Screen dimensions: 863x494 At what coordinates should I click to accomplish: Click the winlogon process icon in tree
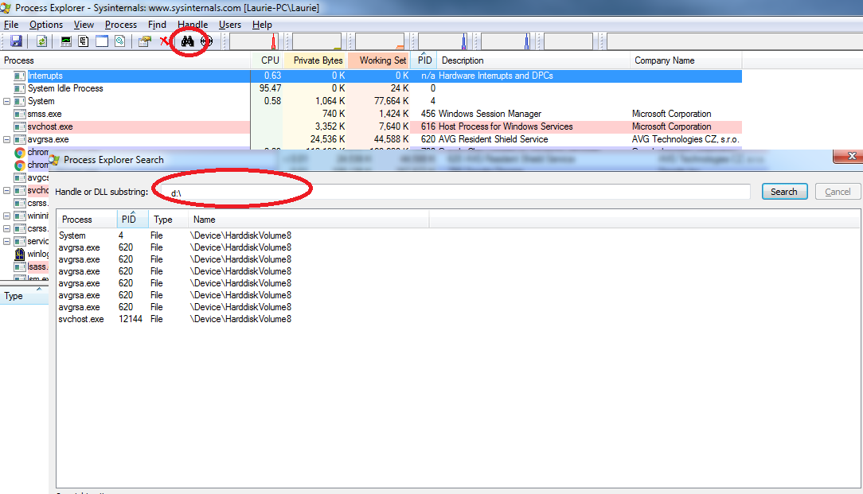[20, 254]
